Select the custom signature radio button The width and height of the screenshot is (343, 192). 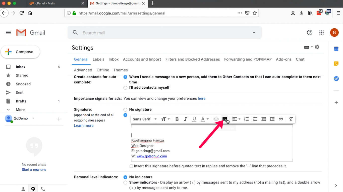(125, 115)
